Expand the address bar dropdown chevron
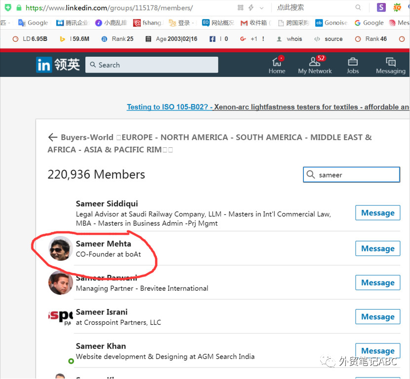The width and height of the screenshot is (410, 379). click(261, 8)
